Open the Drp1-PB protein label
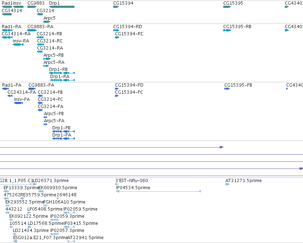 pos(61,128)
